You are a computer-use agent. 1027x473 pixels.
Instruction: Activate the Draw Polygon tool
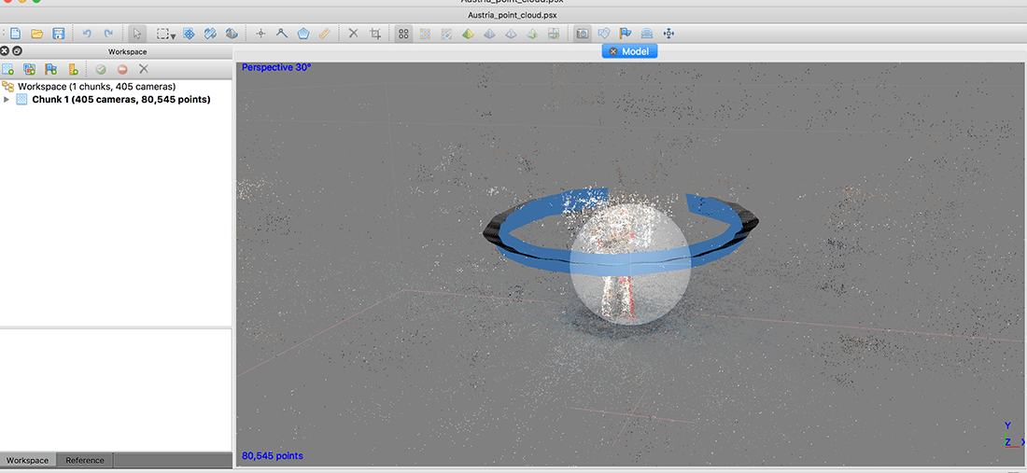(302, 34)
